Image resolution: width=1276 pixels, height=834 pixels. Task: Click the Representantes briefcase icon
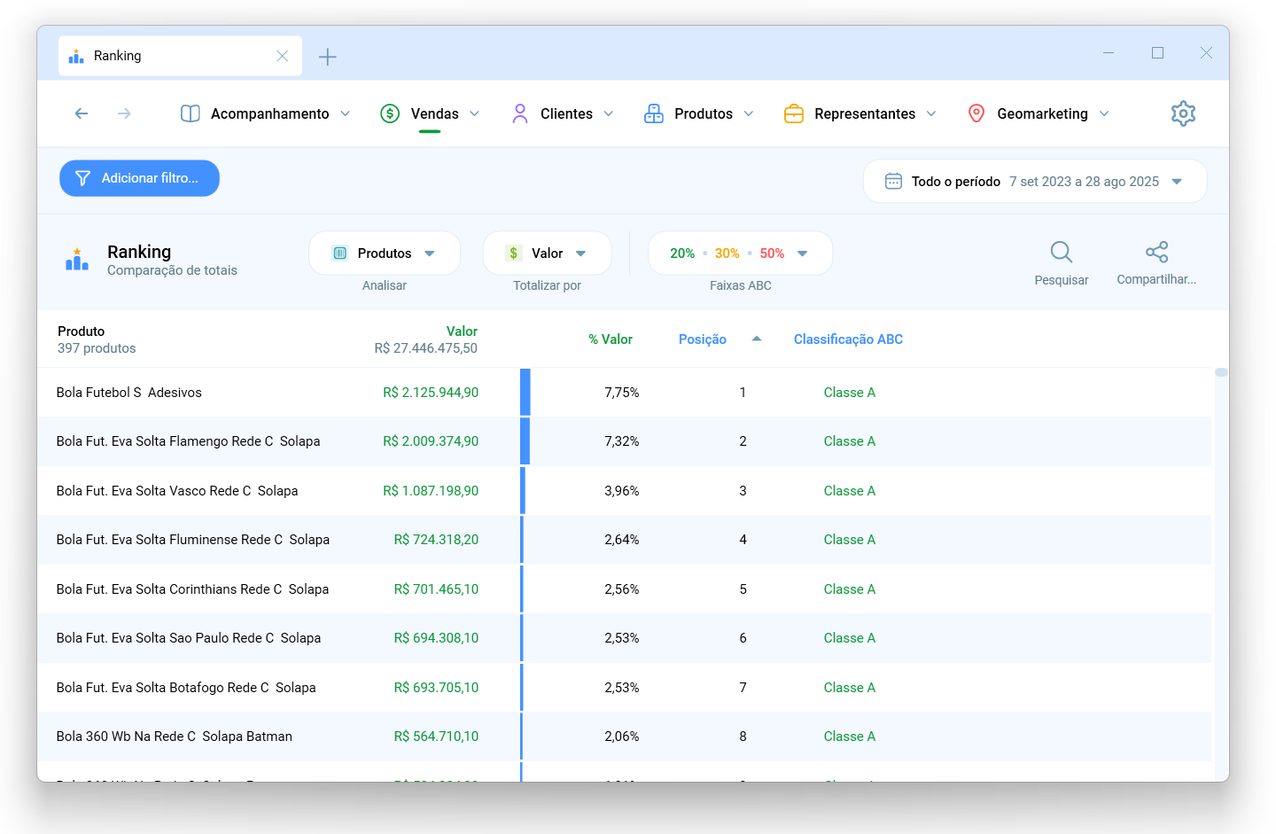tap(794, 113)
